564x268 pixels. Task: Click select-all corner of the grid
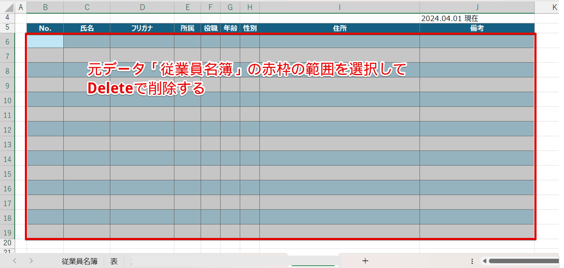(x=7, y=7)
